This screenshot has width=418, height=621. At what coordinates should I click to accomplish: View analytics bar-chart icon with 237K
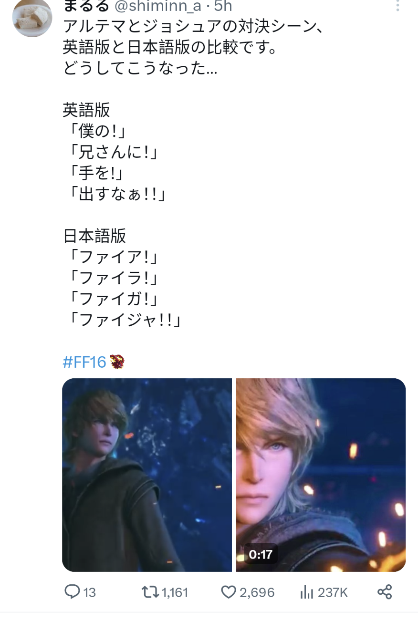[306, 592]
